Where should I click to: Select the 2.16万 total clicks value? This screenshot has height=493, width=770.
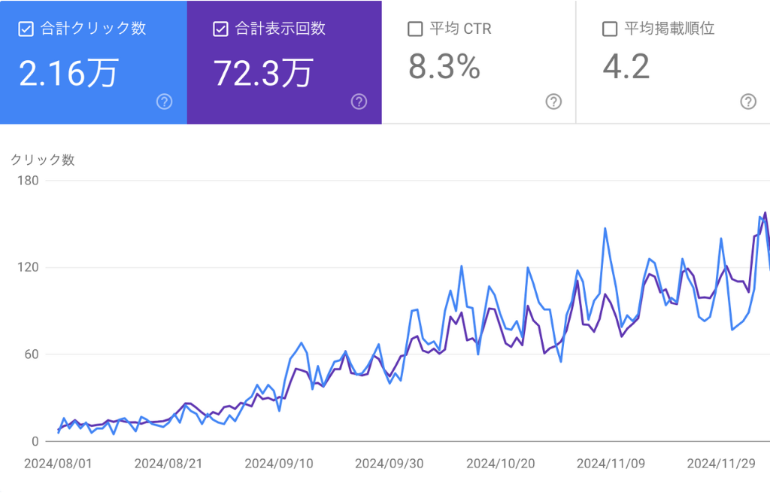pos(68,73)
